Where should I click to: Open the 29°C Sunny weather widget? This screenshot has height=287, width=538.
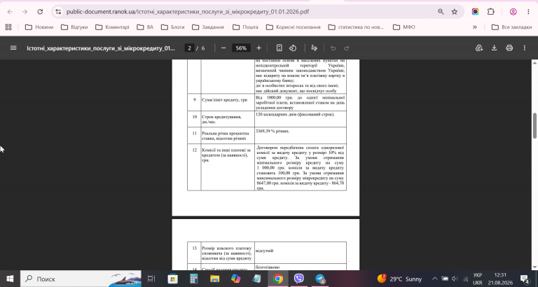coord(399,279)
